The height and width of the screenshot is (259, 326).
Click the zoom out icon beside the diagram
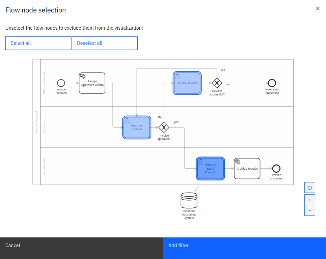pos(309,210)
